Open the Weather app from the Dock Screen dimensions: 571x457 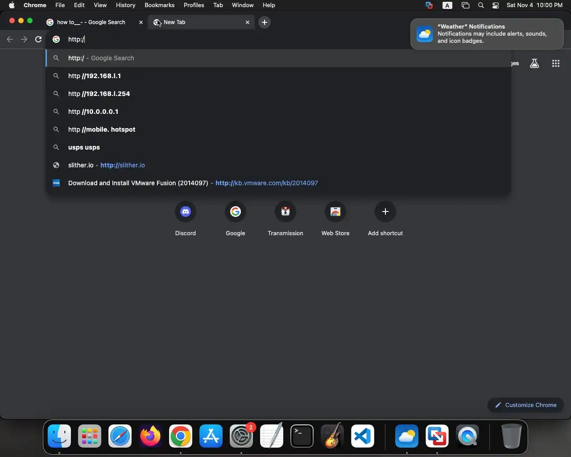point(407,436)
